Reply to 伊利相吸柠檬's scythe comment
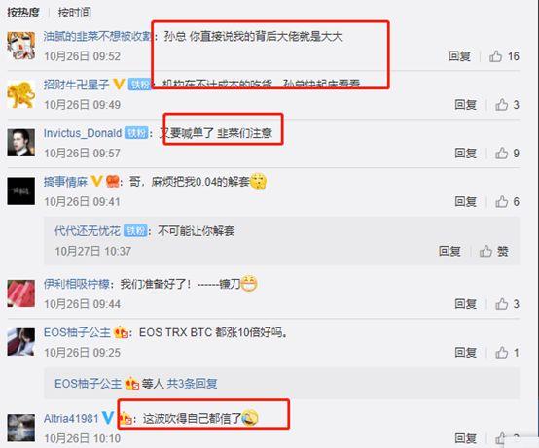This screenshot has width=539, height=448. pos(465,304)
